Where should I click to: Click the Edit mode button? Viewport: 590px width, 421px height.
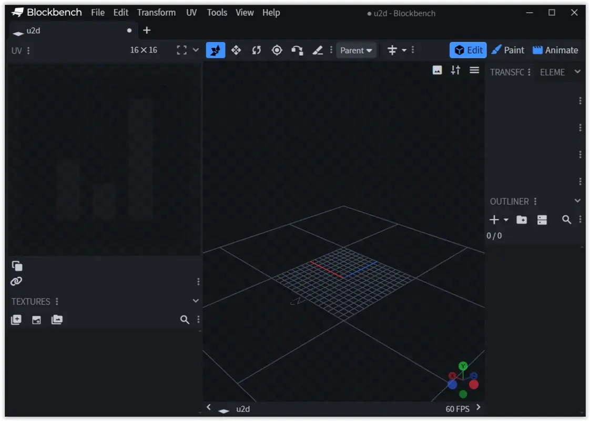(x=467, y=50)
